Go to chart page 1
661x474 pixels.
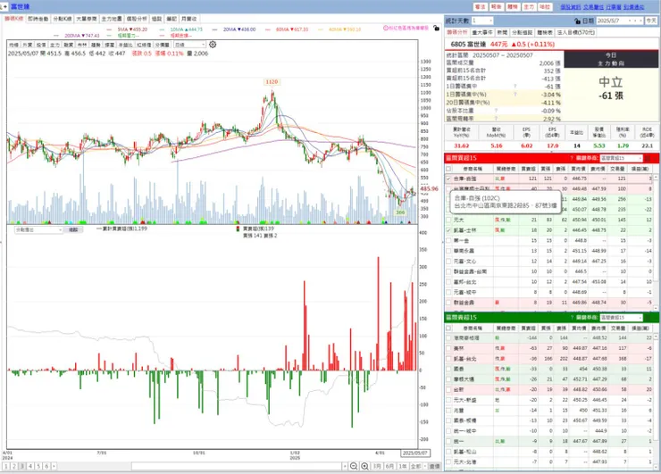[6, 466]
